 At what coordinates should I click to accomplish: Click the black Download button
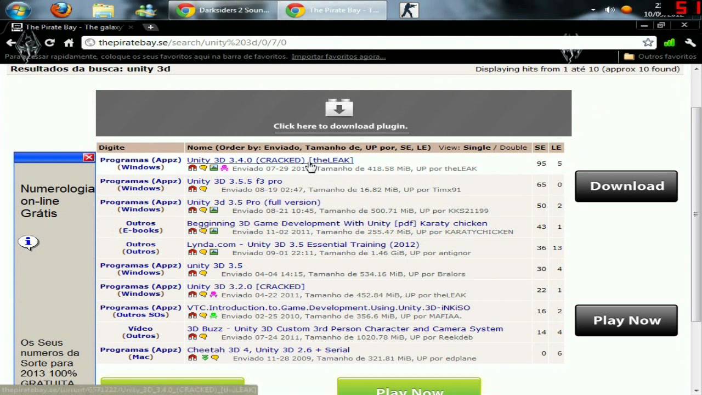pos(626,186)
